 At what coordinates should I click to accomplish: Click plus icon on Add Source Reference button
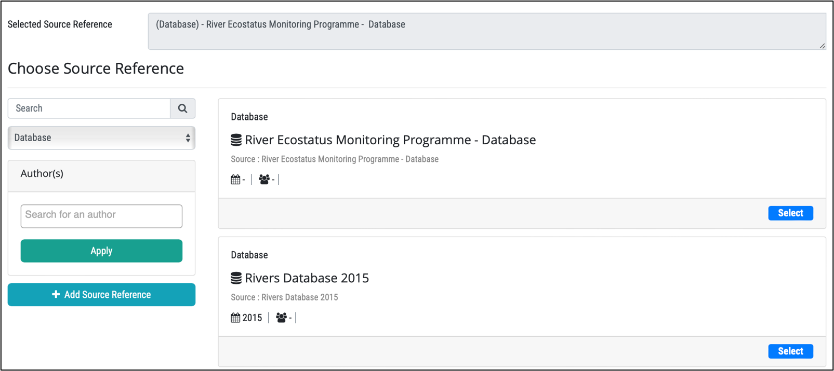tap(56, 294)
